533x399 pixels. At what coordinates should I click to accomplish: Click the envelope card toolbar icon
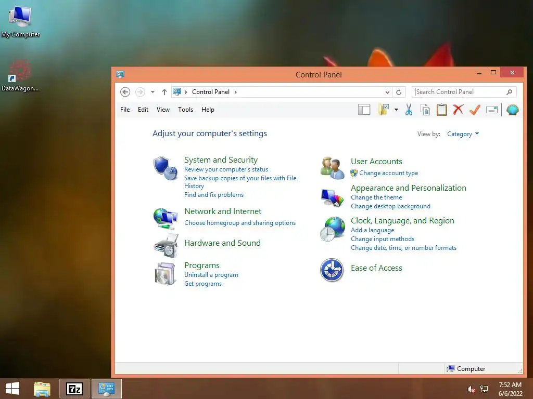pyautogui.click(x=492, y=110)
